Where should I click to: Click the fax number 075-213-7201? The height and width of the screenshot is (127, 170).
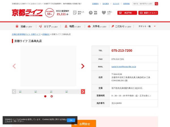pyautogui.click(x=118, y=59)
